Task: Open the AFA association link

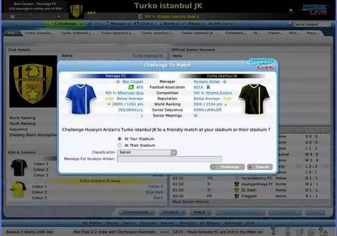Action: coord(140,87)
